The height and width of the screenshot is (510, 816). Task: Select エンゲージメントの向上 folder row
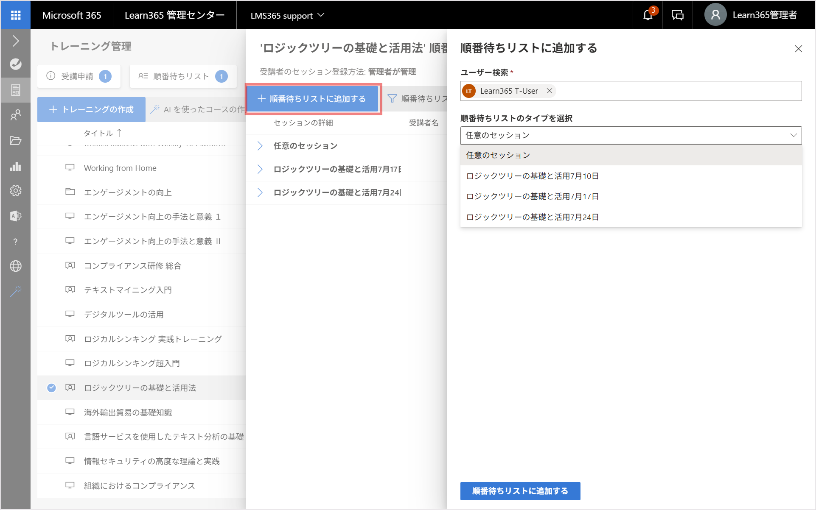click(x=142, y=192)
